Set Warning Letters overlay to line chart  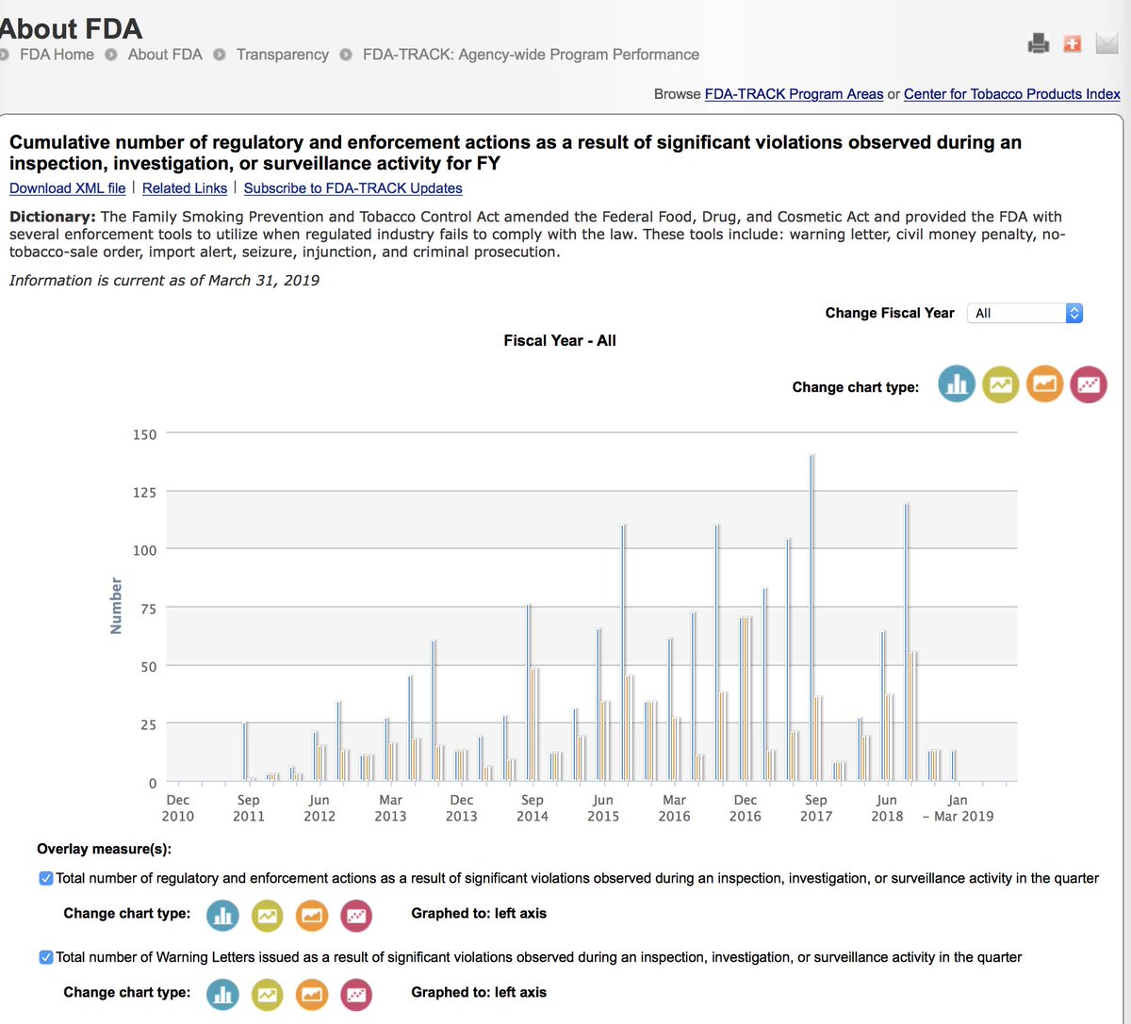[x=268, y=994]
